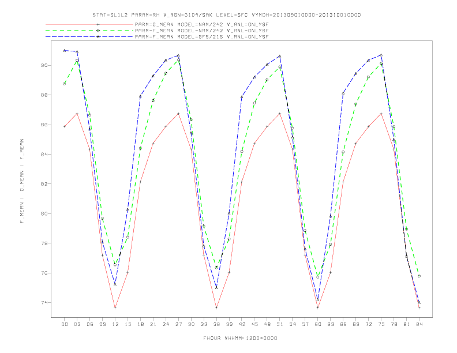Click the x-axis tick label 60
This screenshot has height=353, width=457.
pos(318,324)
